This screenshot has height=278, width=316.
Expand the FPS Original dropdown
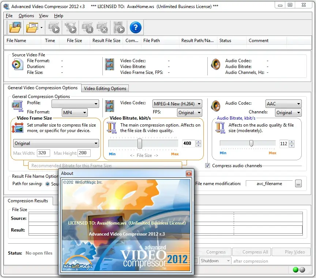point(190,113)
